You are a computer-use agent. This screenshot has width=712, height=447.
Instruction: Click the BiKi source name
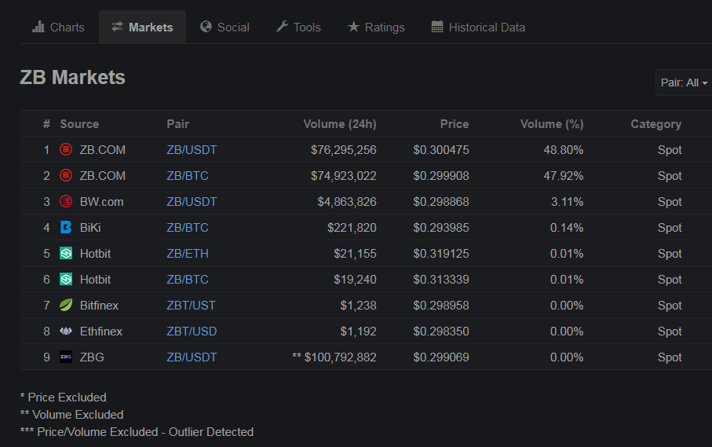point(90,228)
